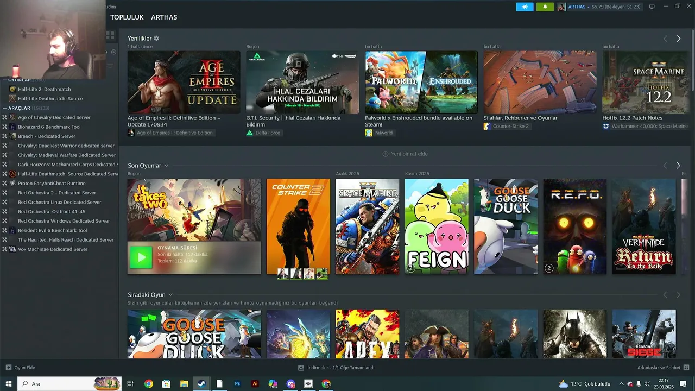Select Half-Life 2: Deathmatch in library list

pos(44,89)
